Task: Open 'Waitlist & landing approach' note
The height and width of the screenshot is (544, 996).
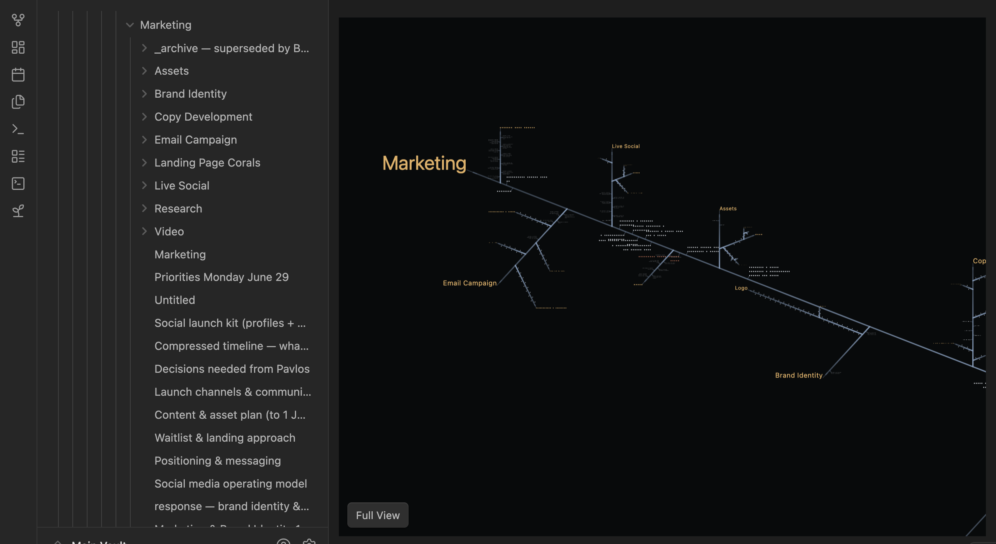Action: point(225,438)
